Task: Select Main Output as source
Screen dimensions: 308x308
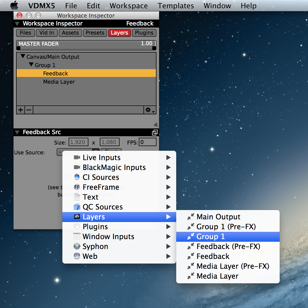Action: pyautogui.click(x=228, y=217)
